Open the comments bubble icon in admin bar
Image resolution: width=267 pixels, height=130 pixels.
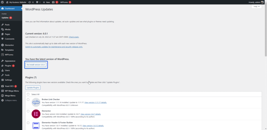coord(37,2)
